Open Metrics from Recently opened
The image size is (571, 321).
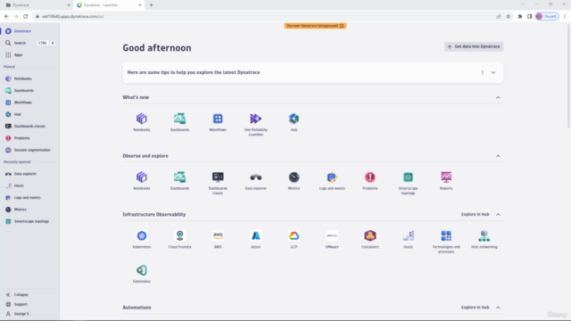29,210
